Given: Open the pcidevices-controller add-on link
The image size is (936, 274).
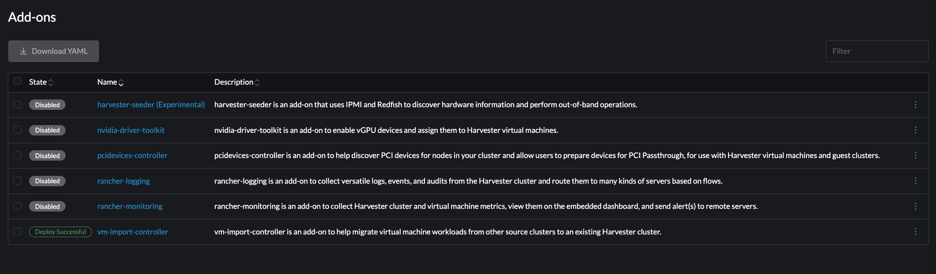Looking at the screenshot, I should [x=132, y=155].
